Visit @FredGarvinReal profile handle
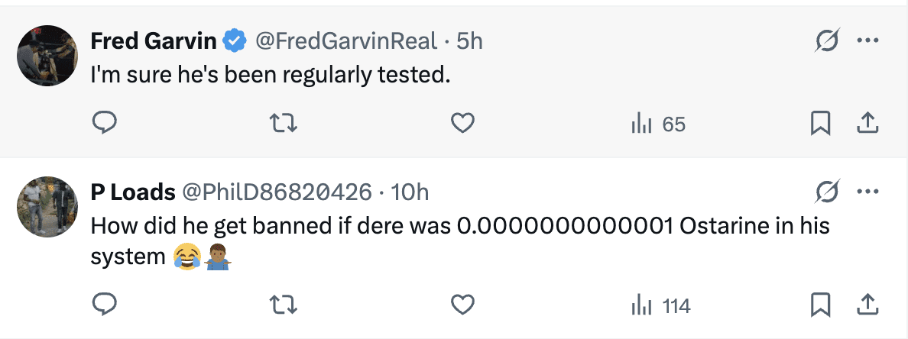The height and width of the screenshot is (339, 908). click(346, 40)
